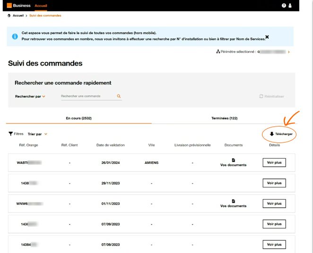Click the magnifier search icon

click(x=119, y=96)
